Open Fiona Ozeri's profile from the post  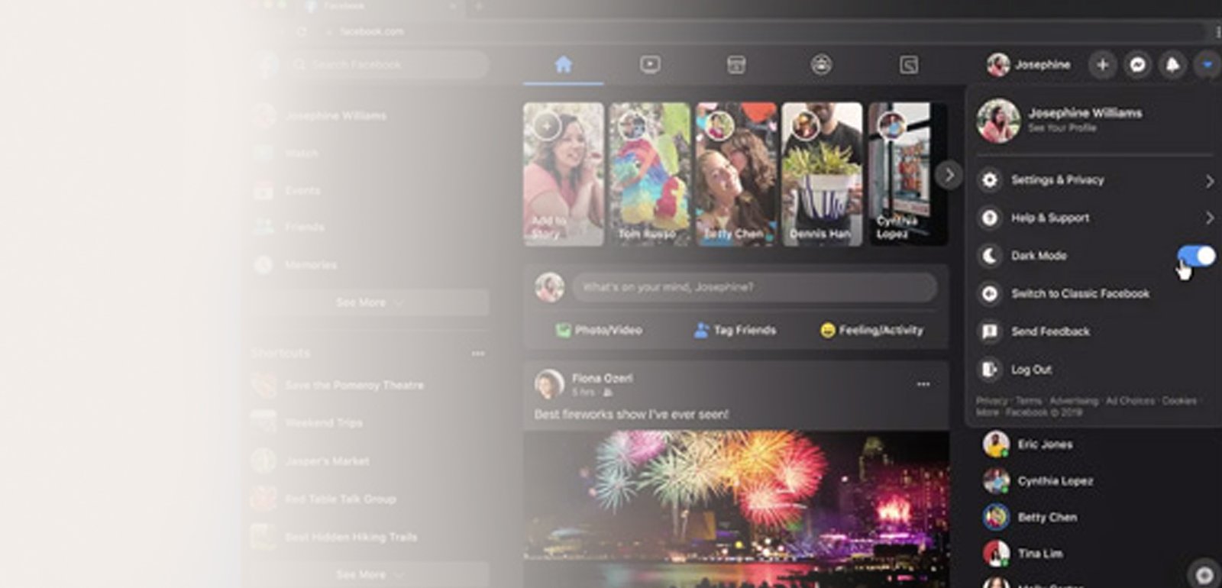point(602,378)
